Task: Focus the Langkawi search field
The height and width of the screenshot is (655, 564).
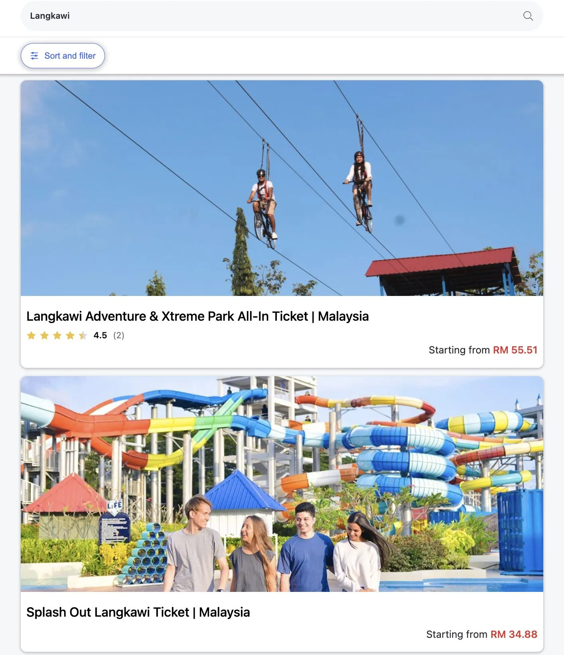Action: [282, 16]
